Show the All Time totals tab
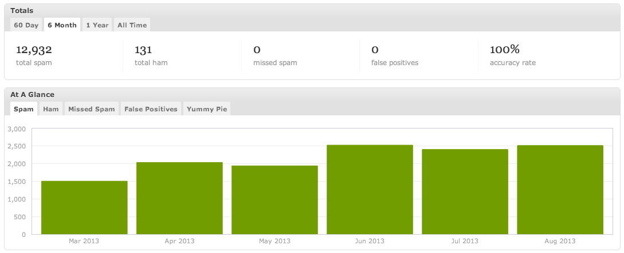The image size is (624, 253). tap(132, 25)
